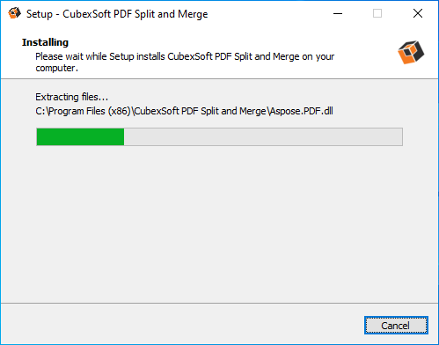Click the Aspose.PDF.dll file name in the path
The height and width of the screenshot is (345, 439).
[x=301, y=111]
